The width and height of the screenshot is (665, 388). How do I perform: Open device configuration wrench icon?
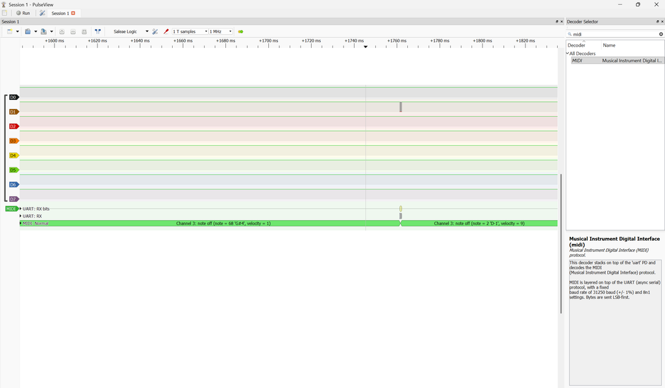pos(155,31)
